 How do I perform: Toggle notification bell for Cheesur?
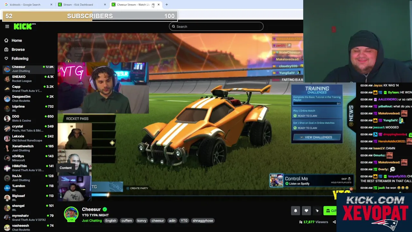click(295, 211)
